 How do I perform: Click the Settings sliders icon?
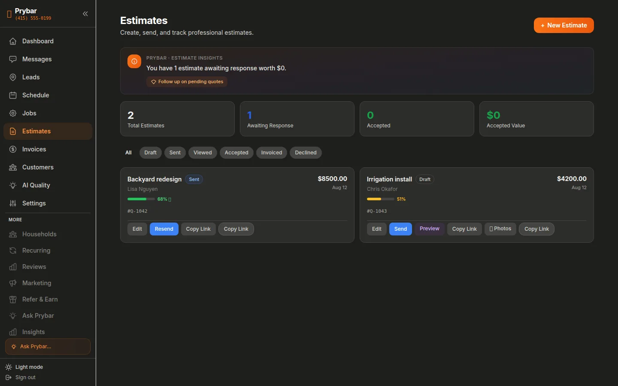pyautogui.click(x=13, y=203)
